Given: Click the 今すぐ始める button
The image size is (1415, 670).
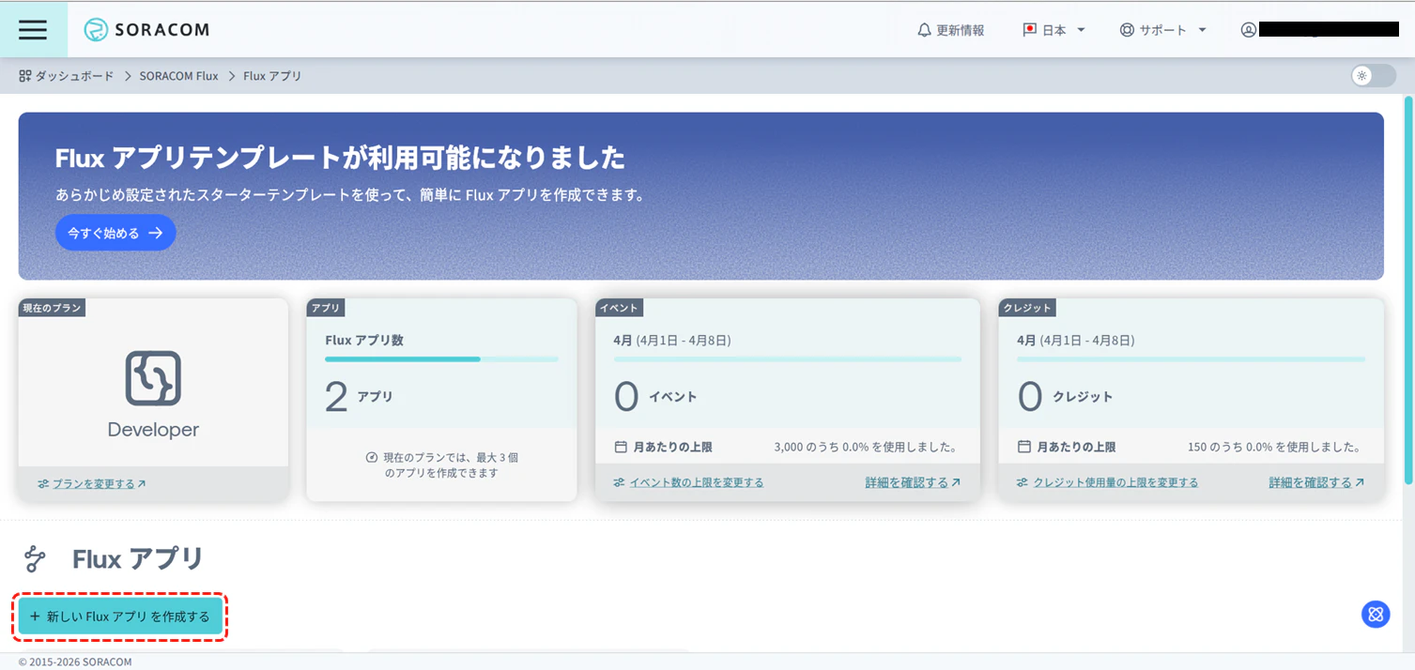Looking at the screenshot, I should pyautogui.click(x=115, y=233).
